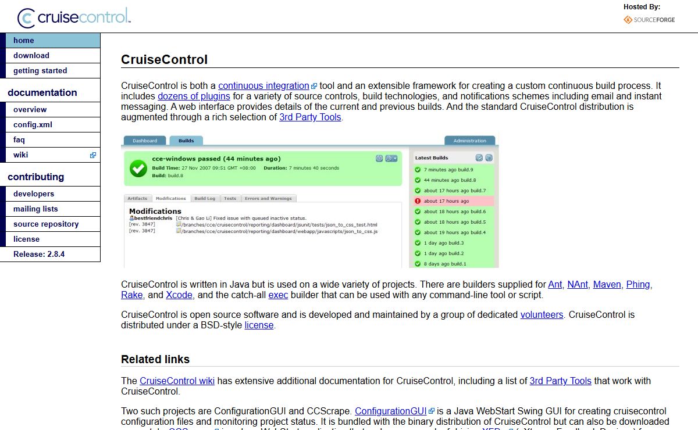Follow the "dozens of plugins" link
Viewport: 698px width, 430px height.
coord(194,96)
